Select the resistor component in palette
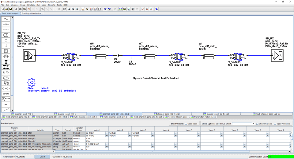Screen dimensions: 294x159 pos(6,19)
